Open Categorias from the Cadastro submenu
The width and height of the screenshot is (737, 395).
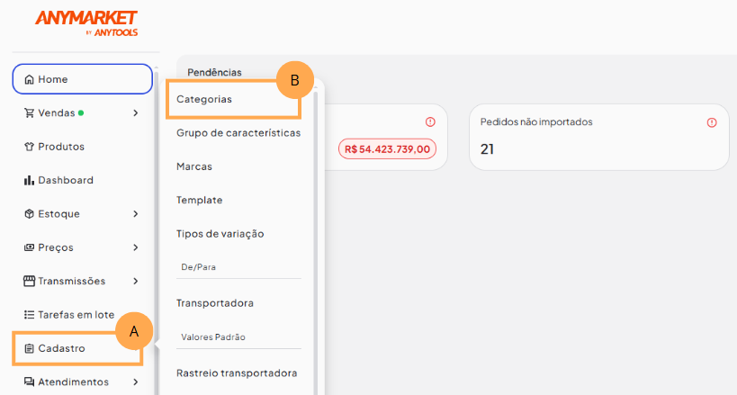[x=204, y=99]
